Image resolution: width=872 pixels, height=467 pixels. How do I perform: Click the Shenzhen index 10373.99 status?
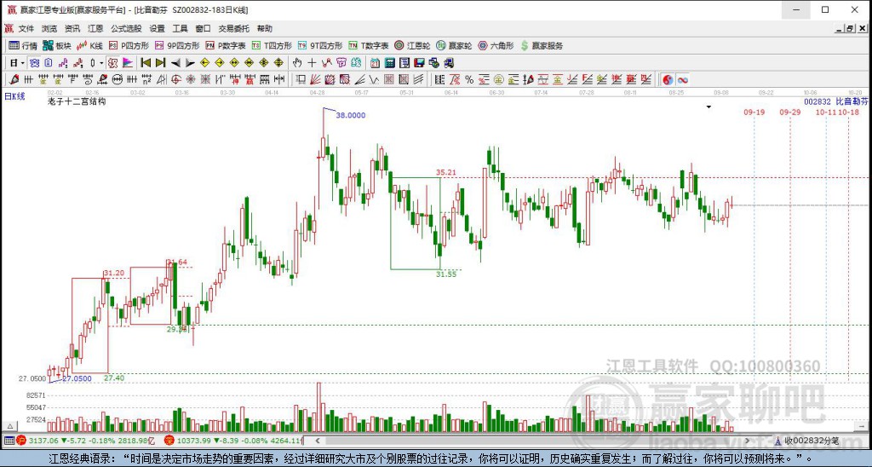click(233, 441)
